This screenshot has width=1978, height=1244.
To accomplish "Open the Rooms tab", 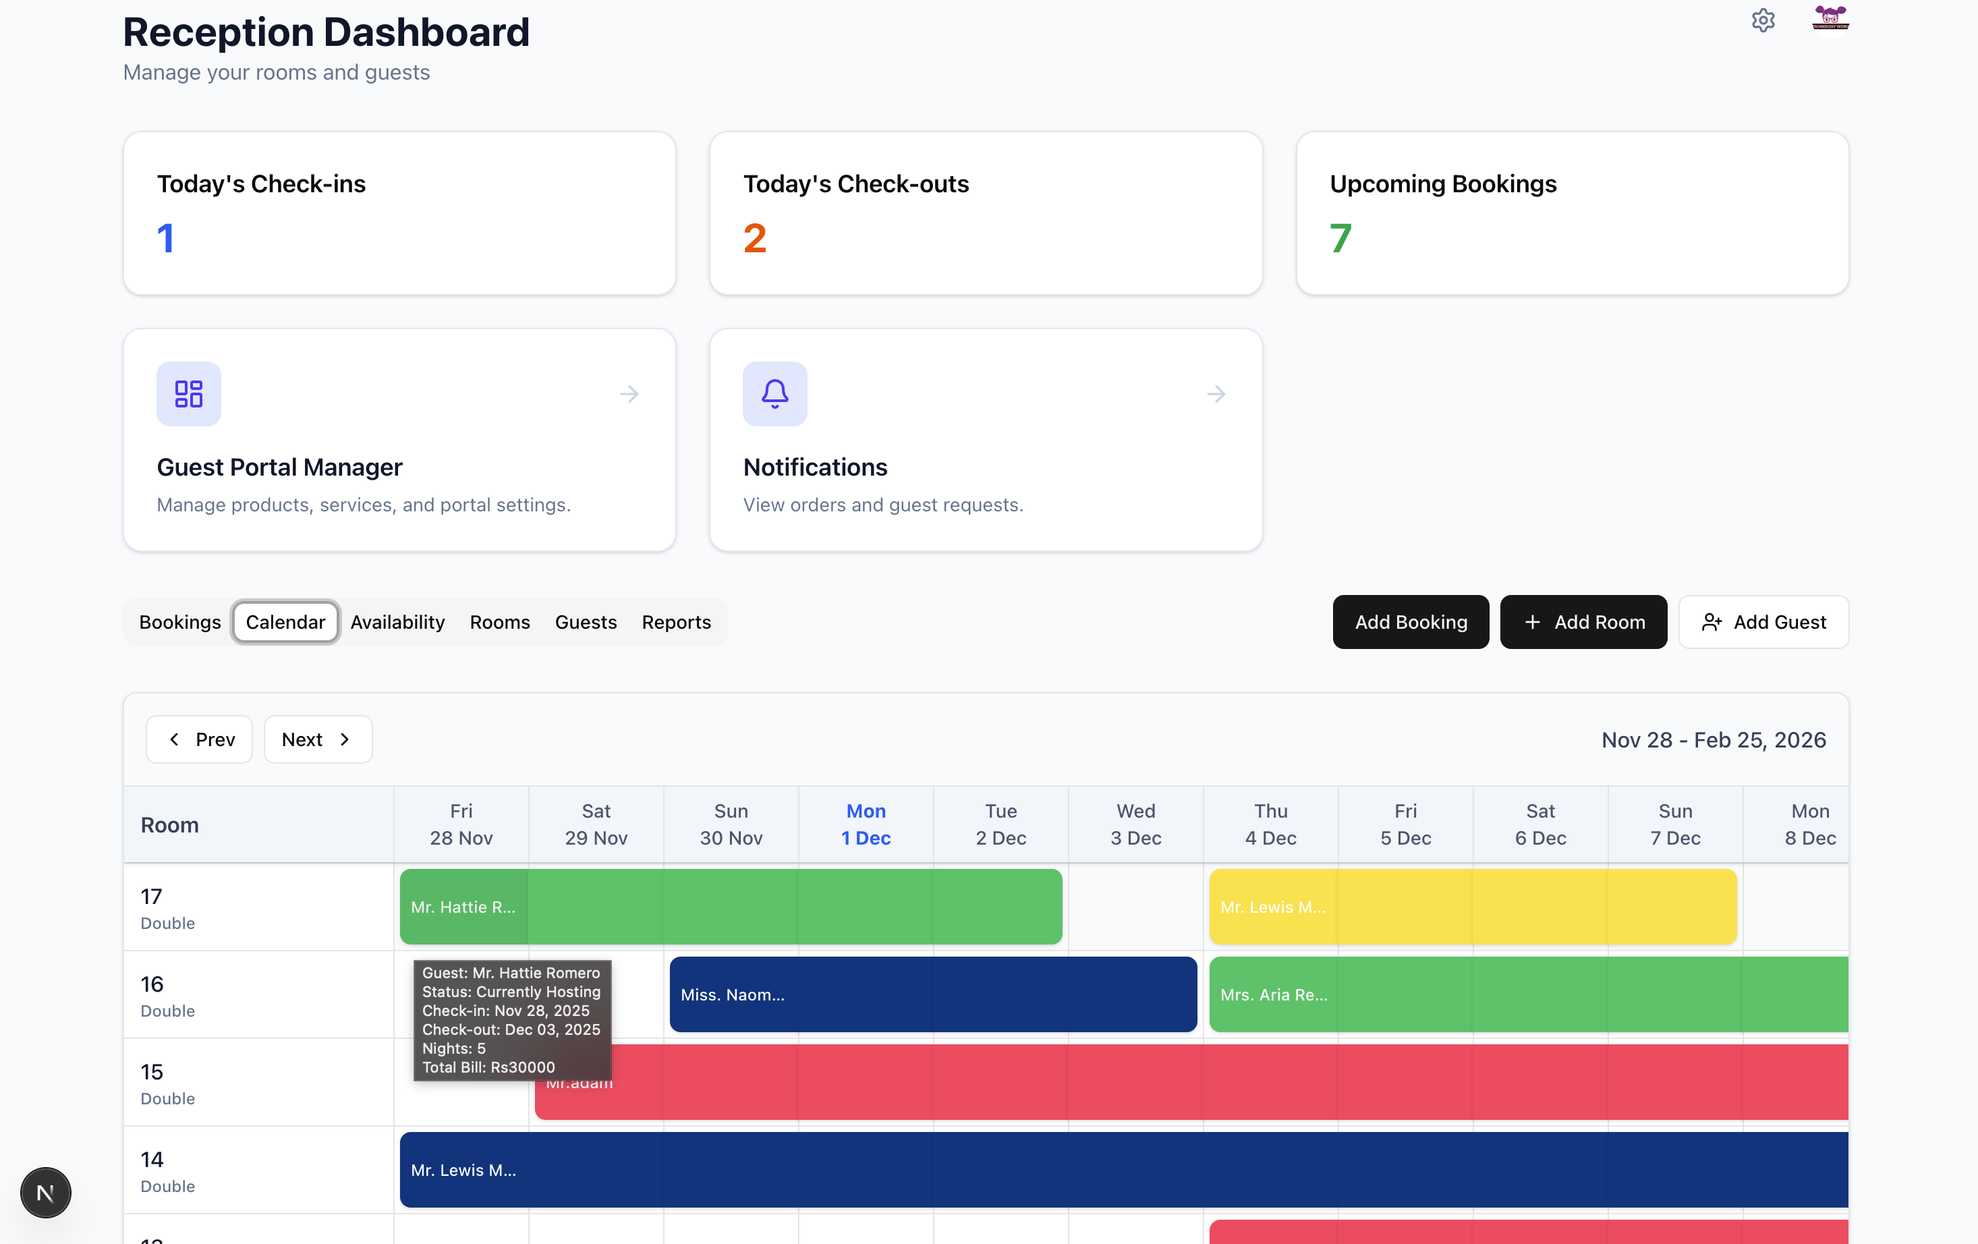I will click(499, 622).
